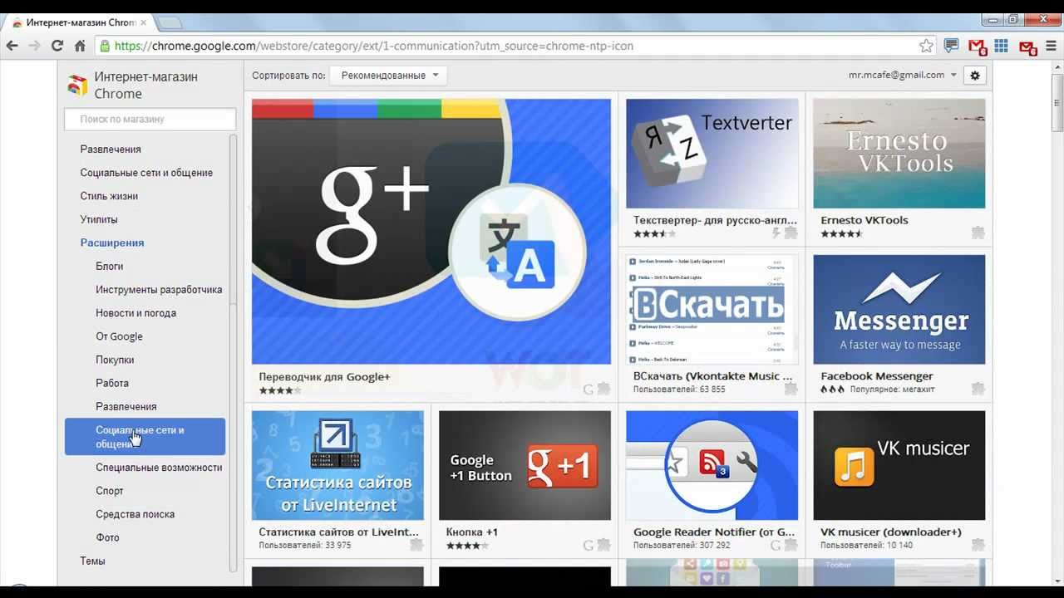Open the Средства поиска subcategory

coord(135,514)
